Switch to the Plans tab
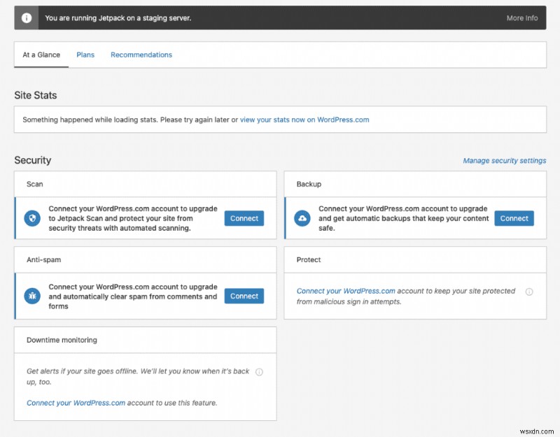The width and height of the screenshot is (560, 437). pos(85,55)
